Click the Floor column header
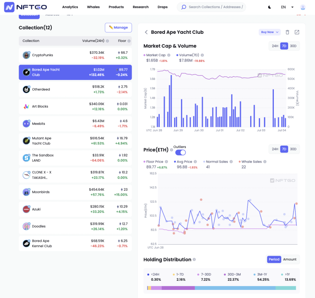Image resolution: width=315 pixels, height=298 pixels. click(122, 41)
